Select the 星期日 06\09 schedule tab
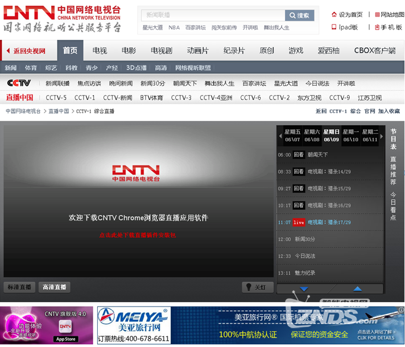The height and width of the screenshot is (347, 405). coord(332,136)
